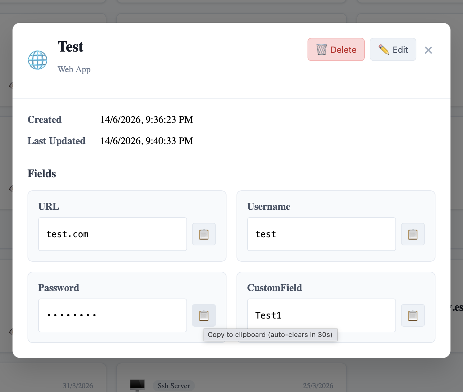Image resolution: width=463 pixels, height=392 pixels.
Task: Copy the Username field to clipboard
Action: click(x=413, y=234)
